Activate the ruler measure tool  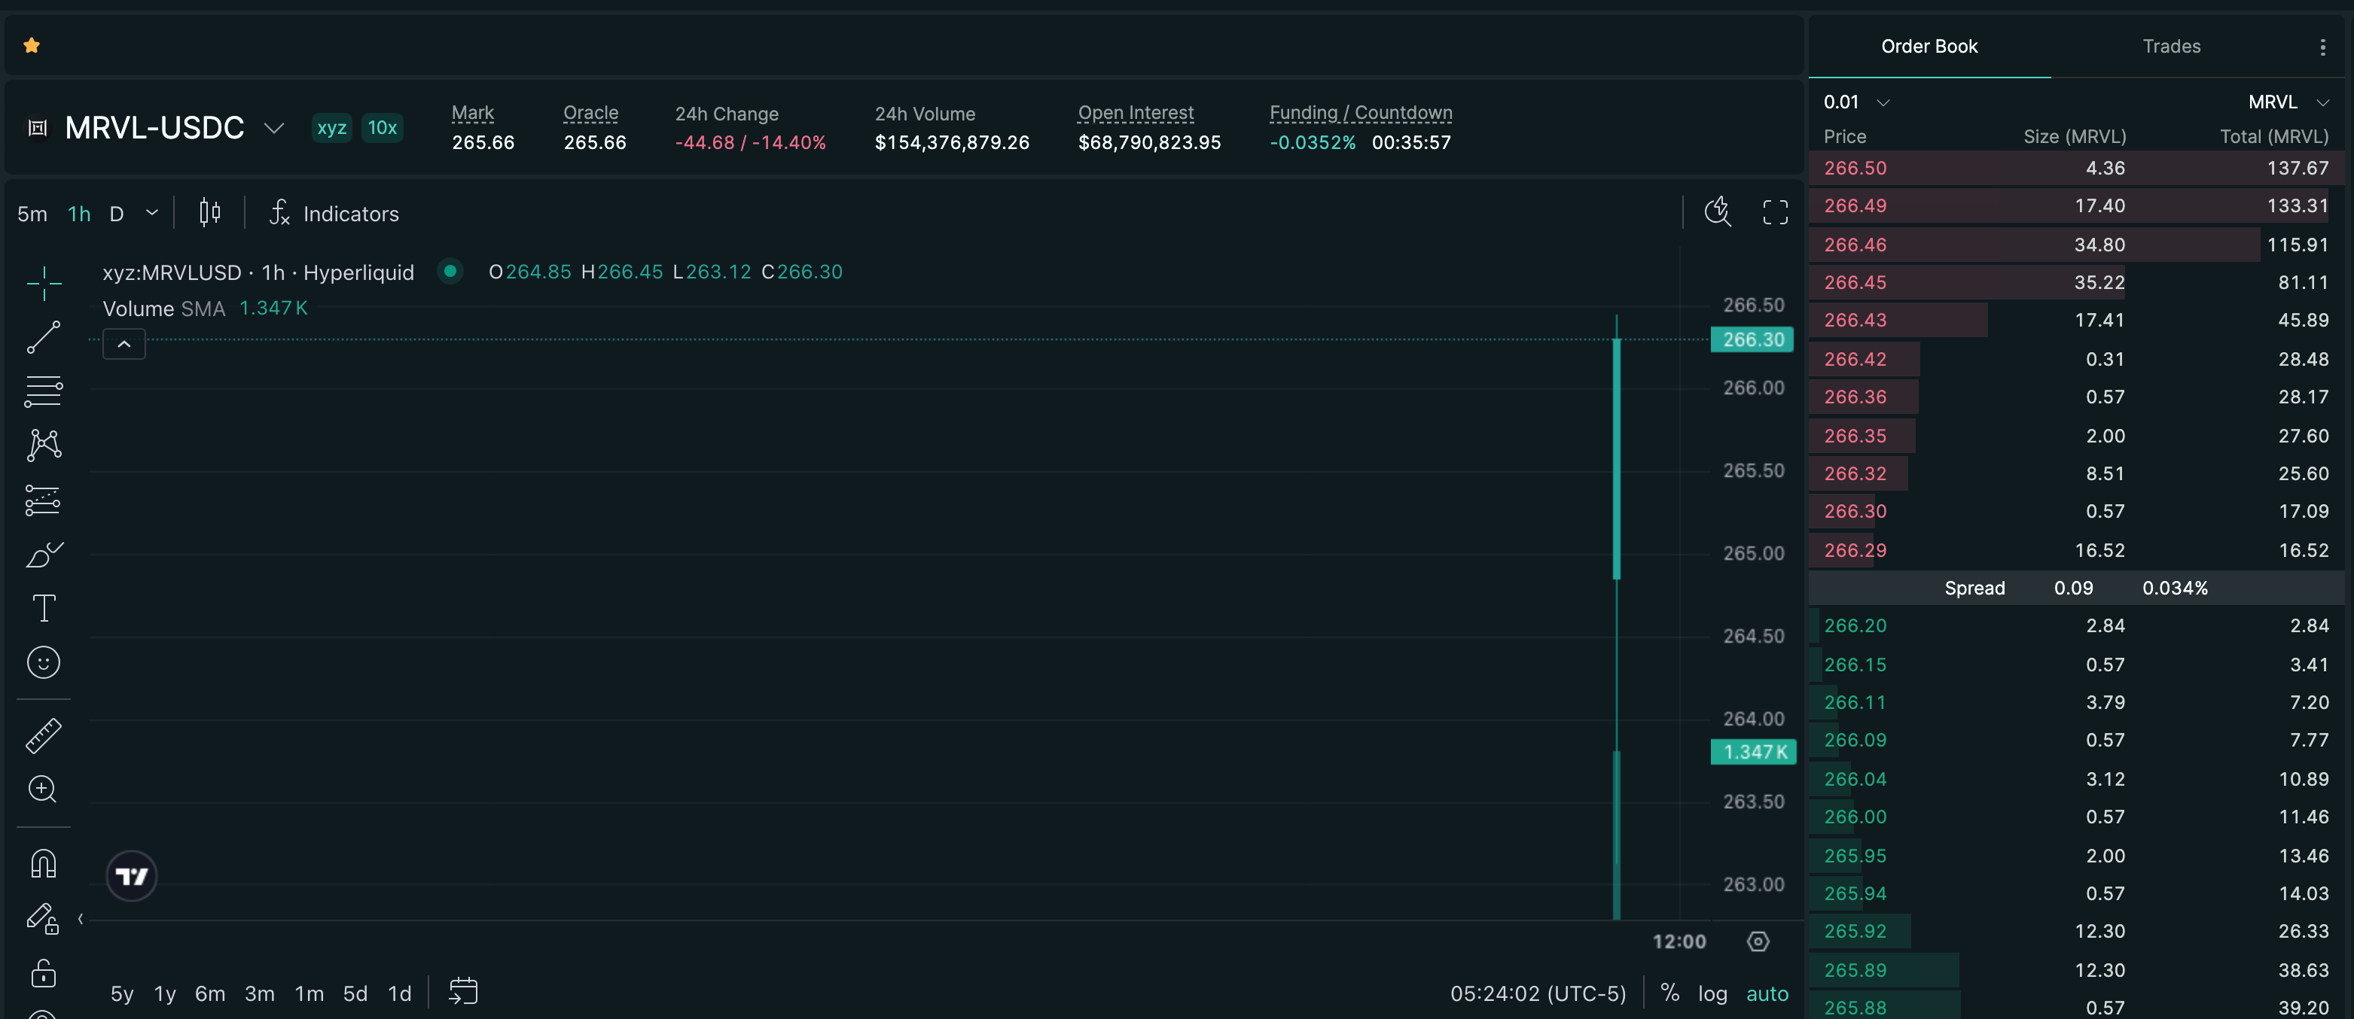click(x=43, y=736)
